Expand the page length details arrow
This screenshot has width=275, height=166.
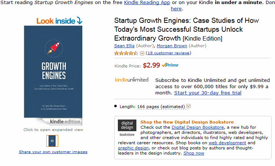[x=189, y=106]
